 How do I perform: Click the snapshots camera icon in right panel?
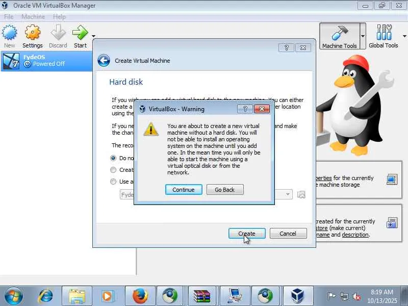tap(392, 223)
